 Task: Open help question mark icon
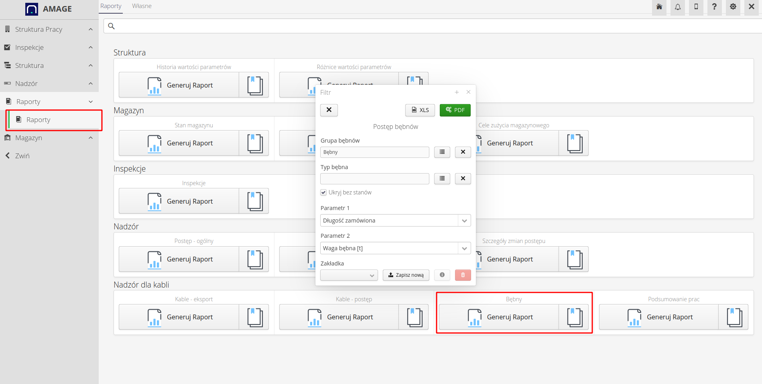pos(714,7)
